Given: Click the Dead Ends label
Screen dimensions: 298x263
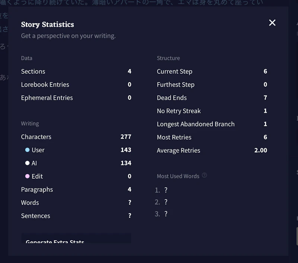Looking at the screenshot, I should point(172,98).
